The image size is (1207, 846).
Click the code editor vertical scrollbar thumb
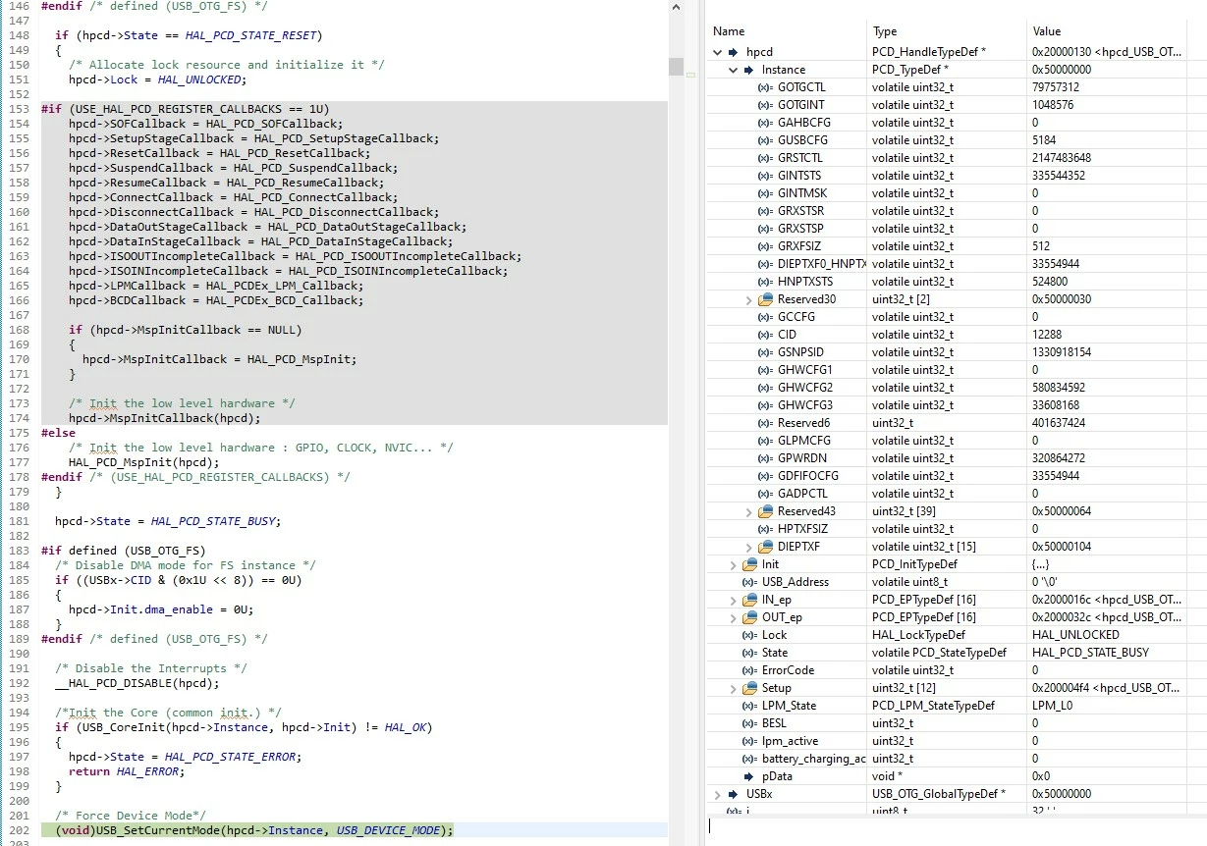click(676, 66)
